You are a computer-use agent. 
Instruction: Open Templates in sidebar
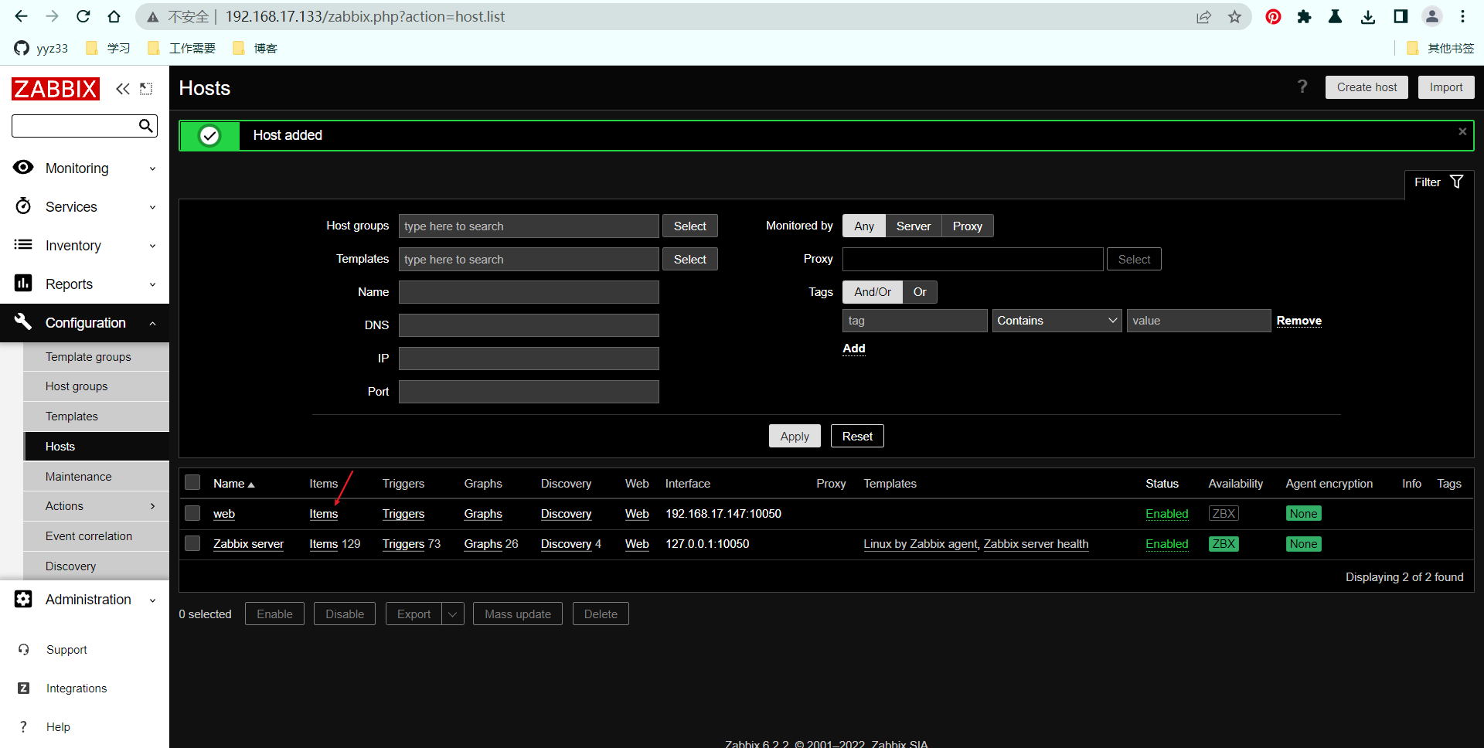pyautogui.click(x=72, y=416)
